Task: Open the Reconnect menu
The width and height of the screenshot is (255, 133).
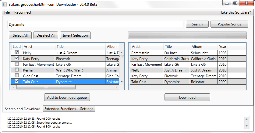Action: tap(23, 12)
